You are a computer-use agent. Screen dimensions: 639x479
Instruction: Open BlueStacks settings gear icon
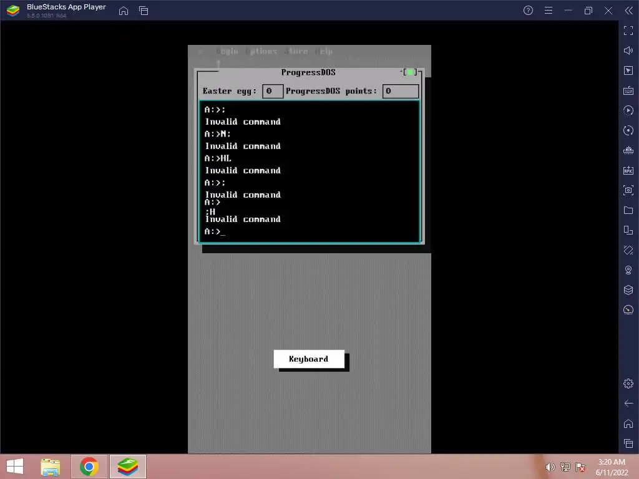(x=628, y=384)
